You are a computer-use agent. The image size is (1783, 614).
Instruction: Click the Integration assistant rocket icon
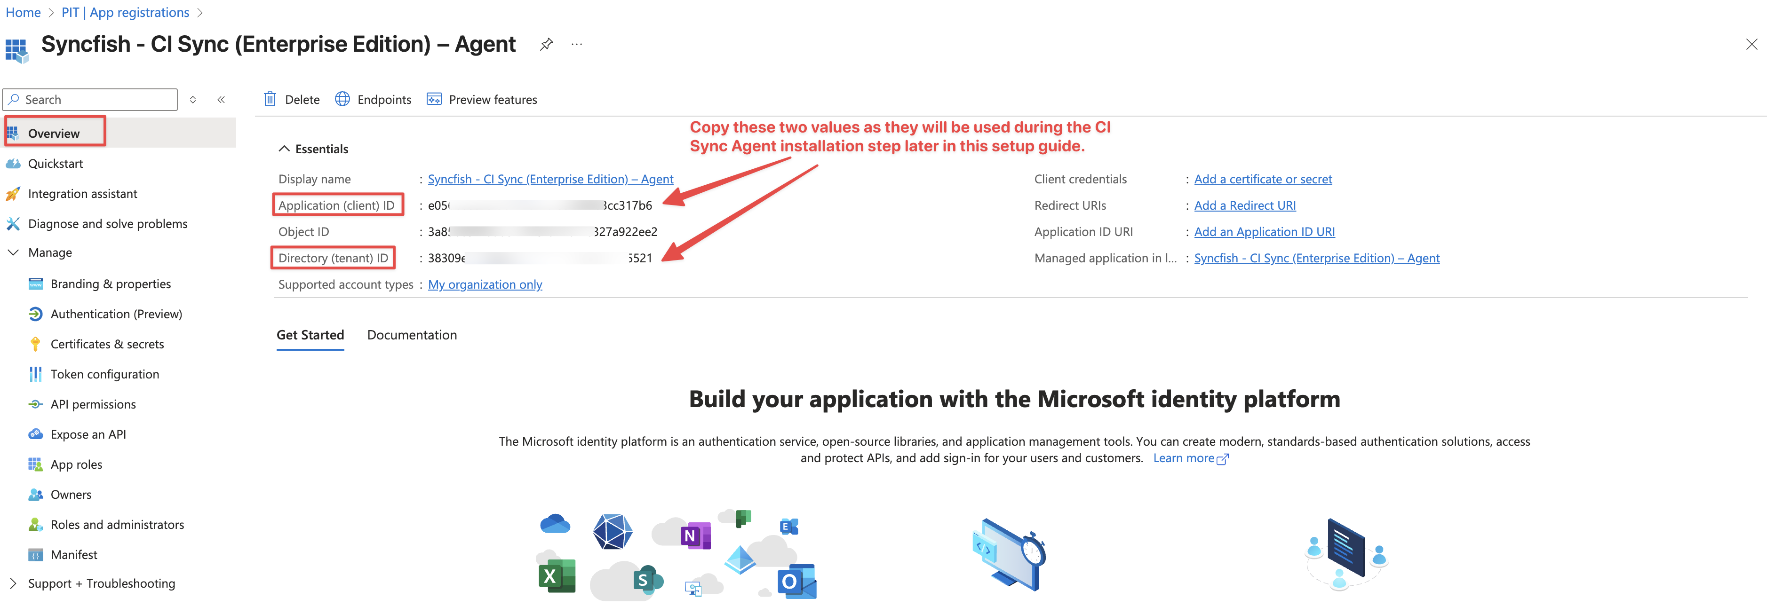[13, 194]
